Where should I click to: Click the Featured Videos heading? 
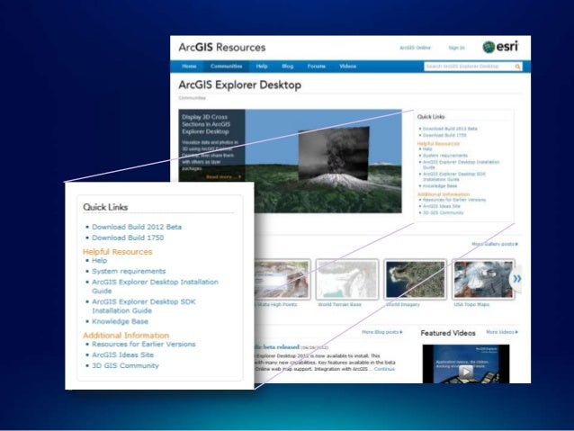tap(448, 333)
